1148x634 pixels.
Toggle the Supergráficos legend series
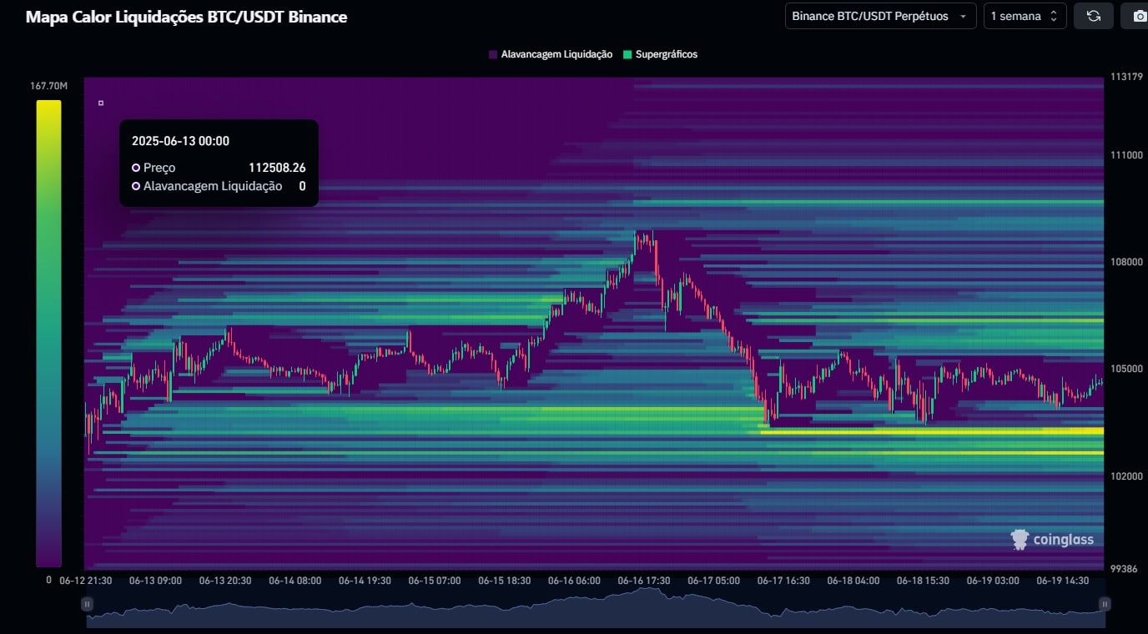(660, 54)
